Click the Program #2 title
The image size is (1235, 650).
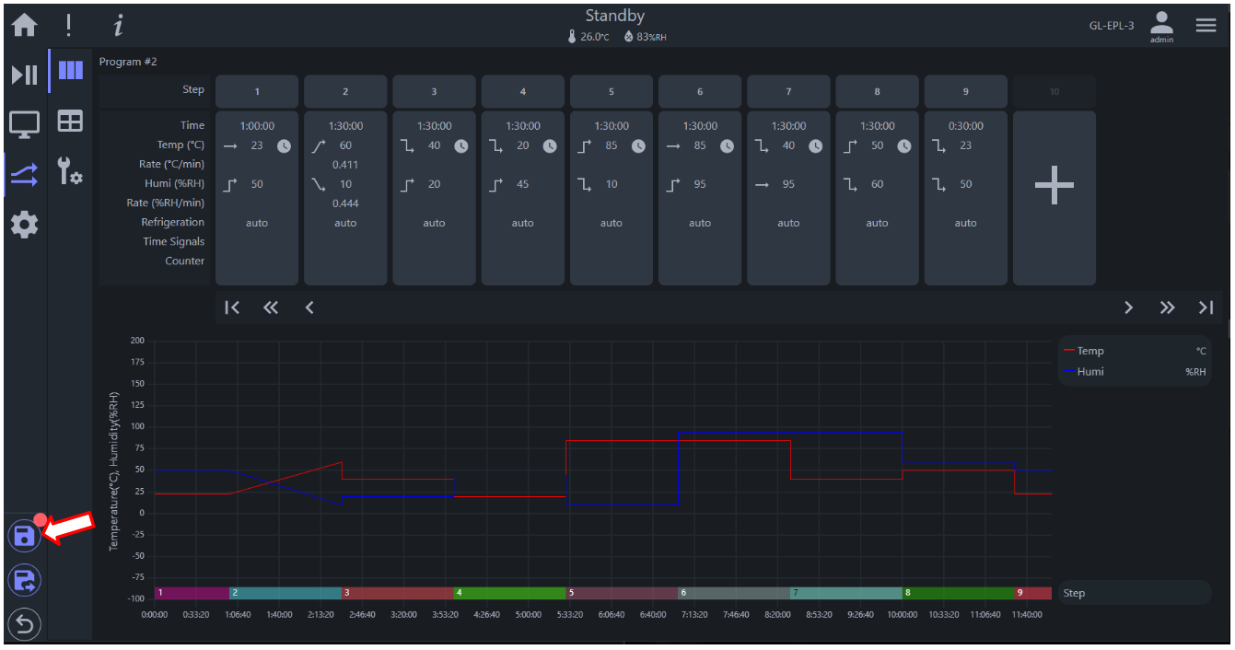[x=128, y=62]
